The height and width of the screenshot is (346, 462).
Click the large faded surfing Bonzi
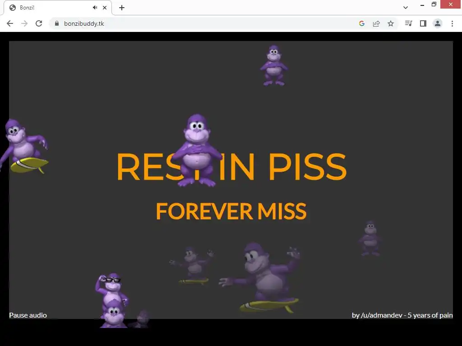(x=261, y=278)
